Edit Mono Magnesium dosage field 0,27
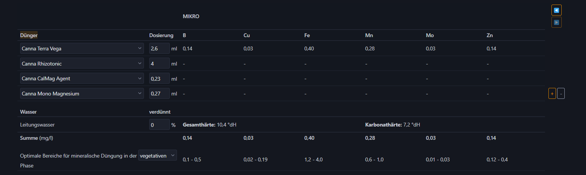 (160, 94)
